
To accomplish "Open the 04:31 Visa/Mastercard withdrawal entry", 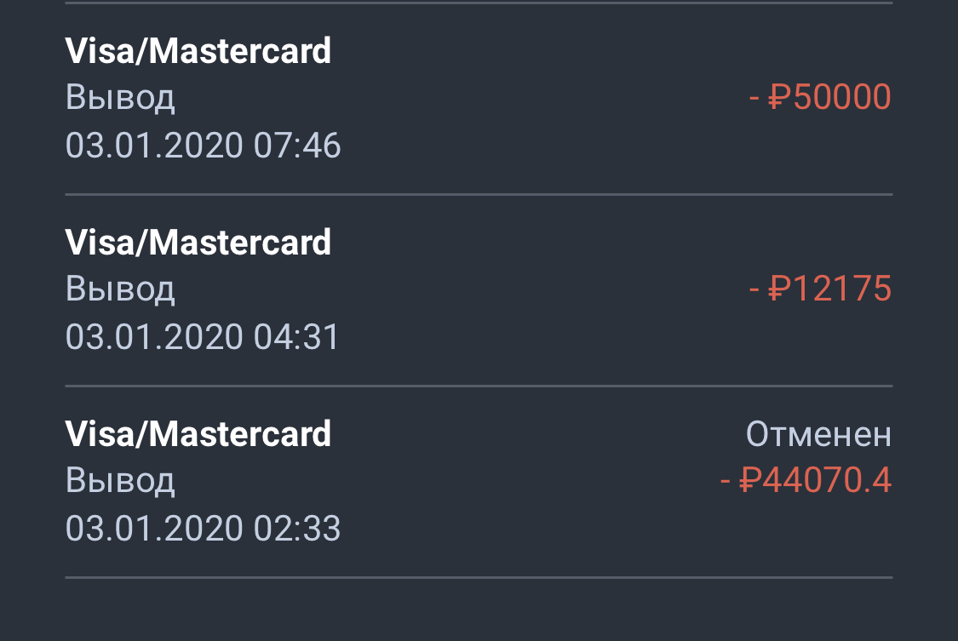I will (x=479, y=290).
